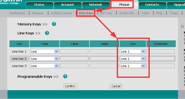Click the Type column header
Image resolution: width=185 pixels, height=99 pixels.
tap(44, 44)
